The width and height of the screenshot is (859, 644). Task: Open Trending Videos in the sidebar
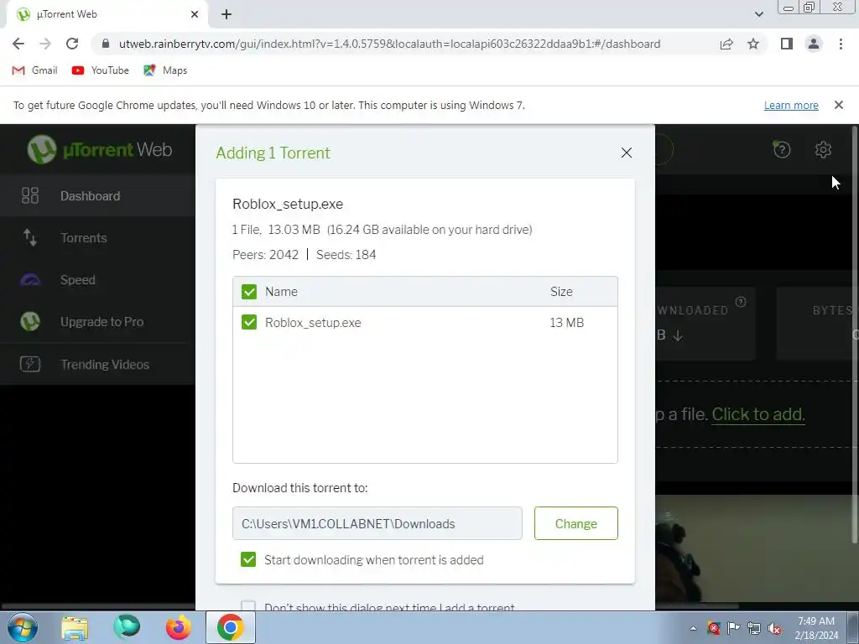97,364
